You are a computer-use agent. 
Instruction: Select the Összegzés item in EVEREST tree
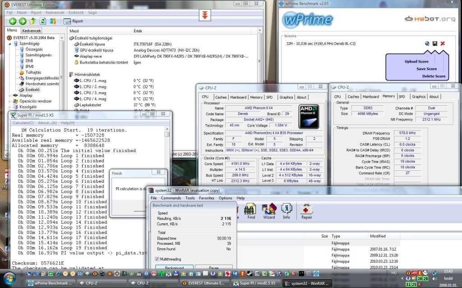pos(34,49)
